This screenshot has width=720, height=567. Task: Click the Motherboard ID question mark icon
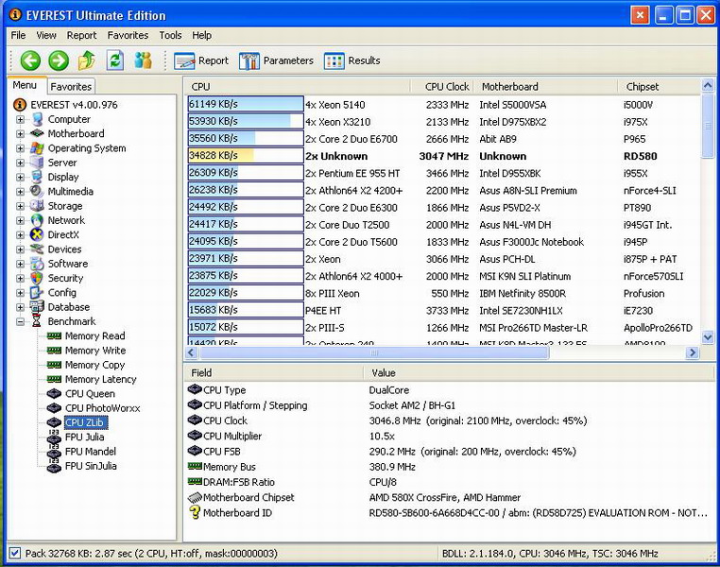(x=195, y=512)
